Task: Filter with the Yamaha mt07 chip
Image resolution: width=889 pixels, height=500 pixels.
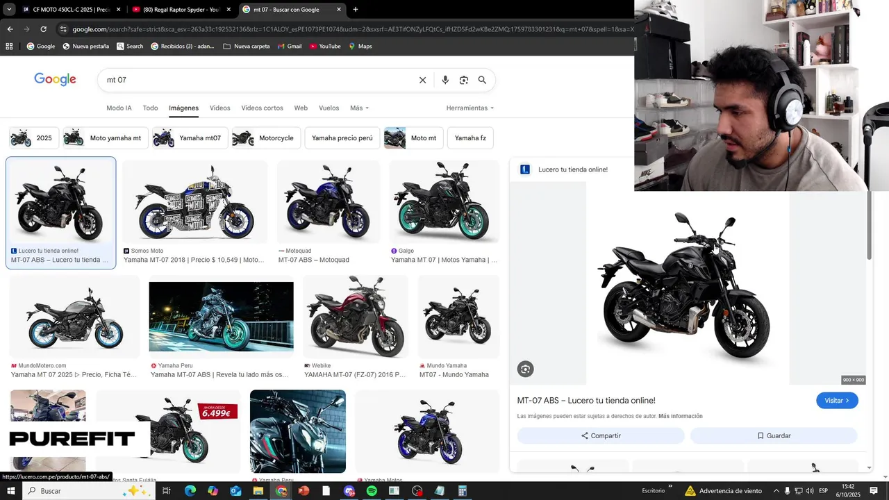Action: [190, 138]
